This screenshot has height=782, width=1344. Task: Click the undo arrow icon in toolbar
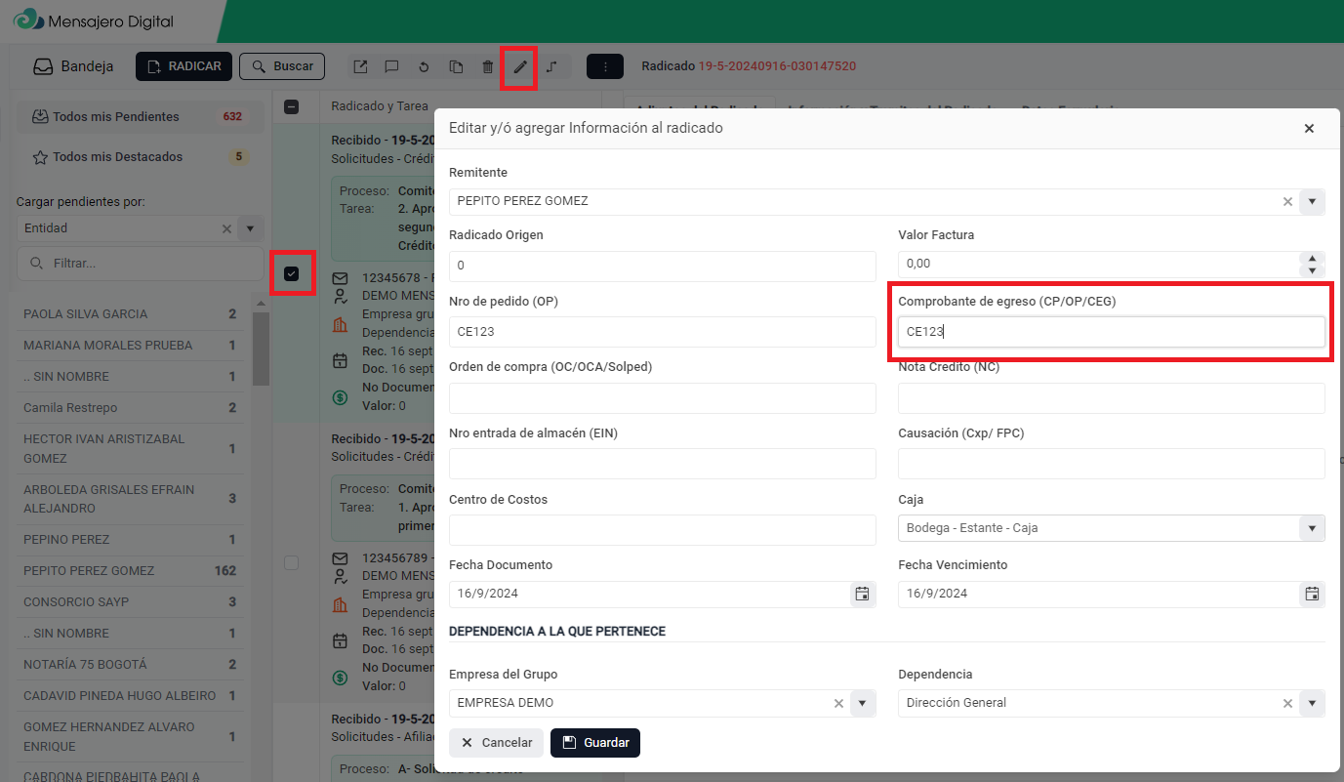pos(424,67)
